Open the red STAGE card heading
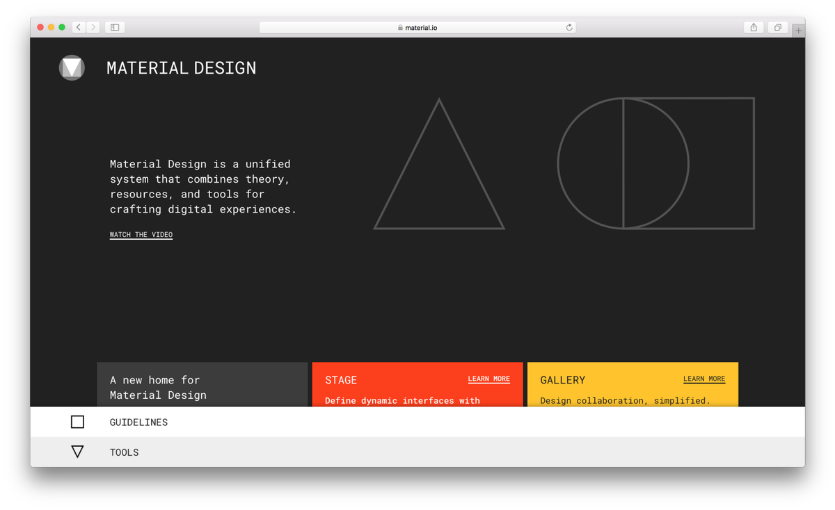Viewport: 835px width, 510px height. click(341, 380)
